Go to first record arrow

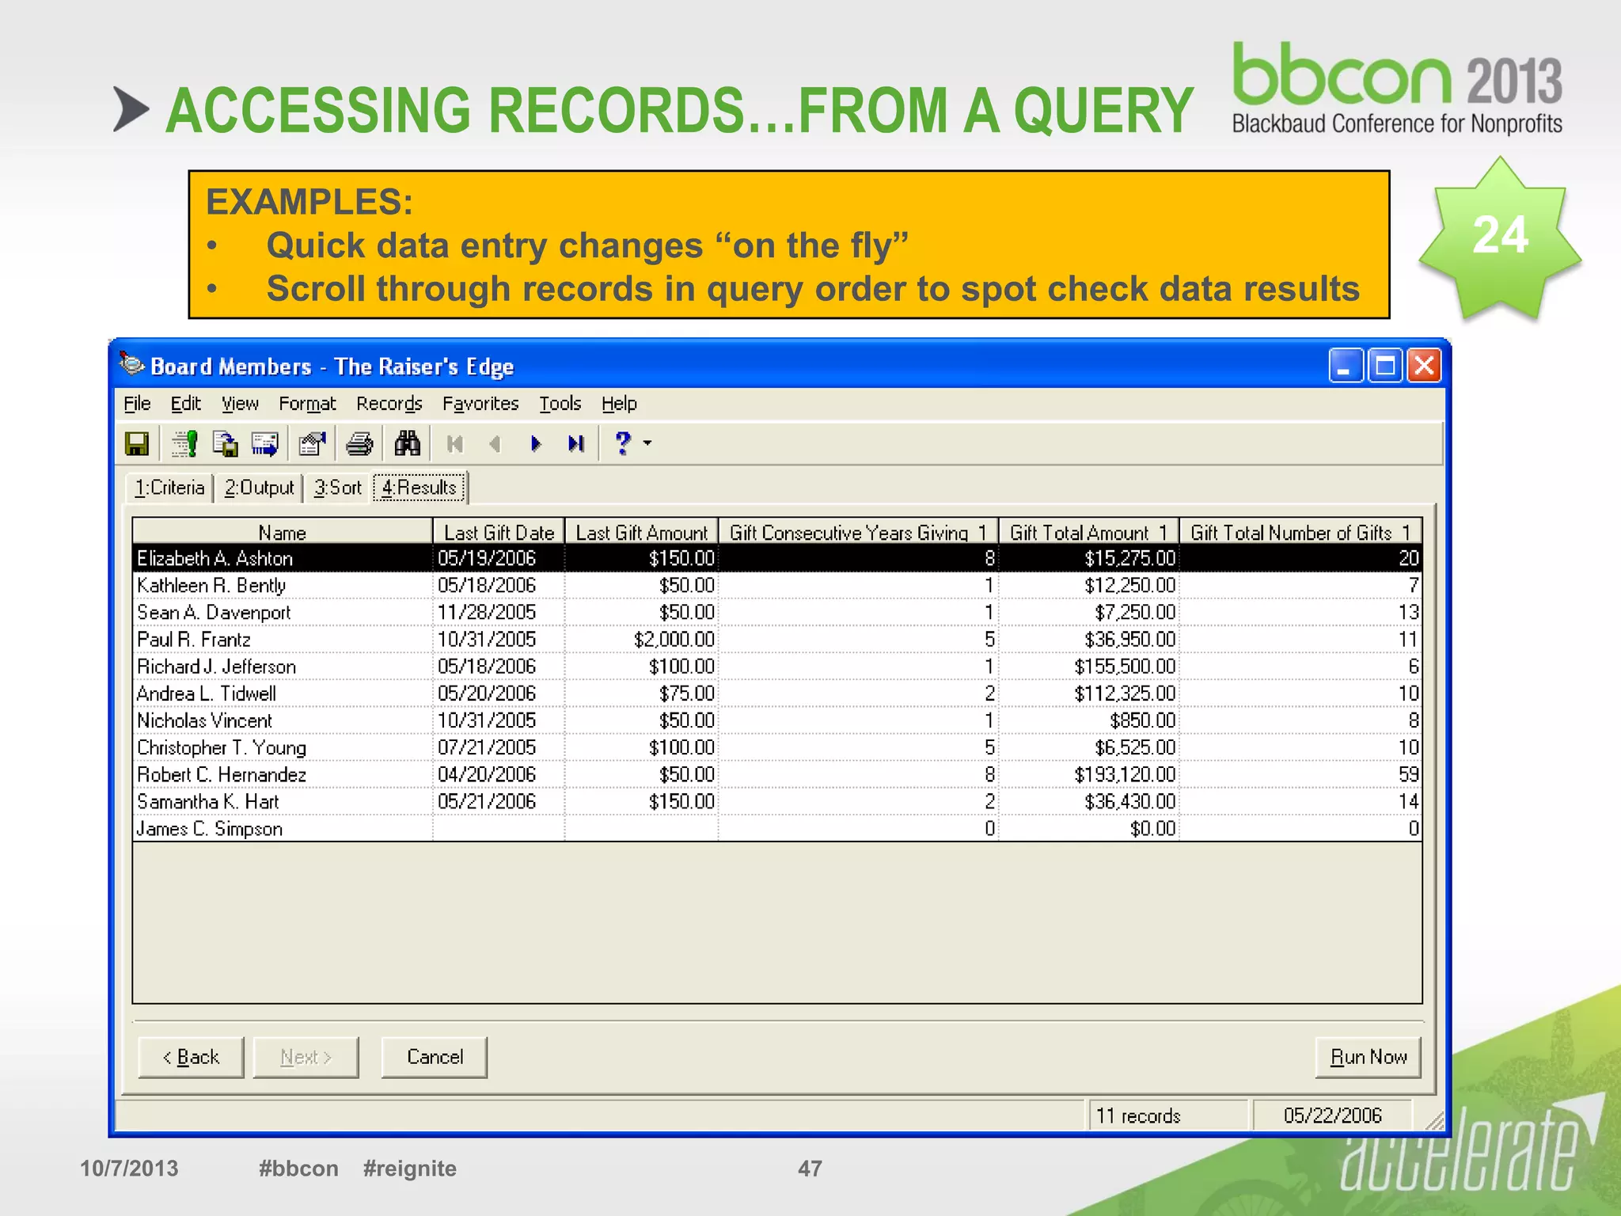(x=455, y=444)
